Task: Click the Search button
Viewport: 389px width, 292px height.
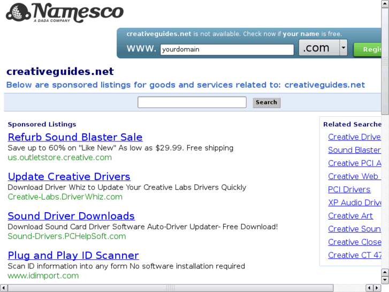Action: pyautogui.click(x=266, y=103)
